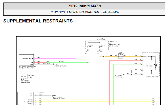Click the "2012 SYSTEM WIRING DIAGRAMS Infiniti - M37" subtitle
This screenshot has height=105, width=165.
[85, 12]
